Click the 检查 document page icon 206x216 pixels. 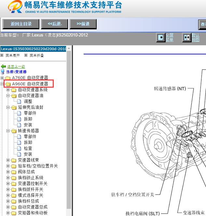[x=19, y=148]
